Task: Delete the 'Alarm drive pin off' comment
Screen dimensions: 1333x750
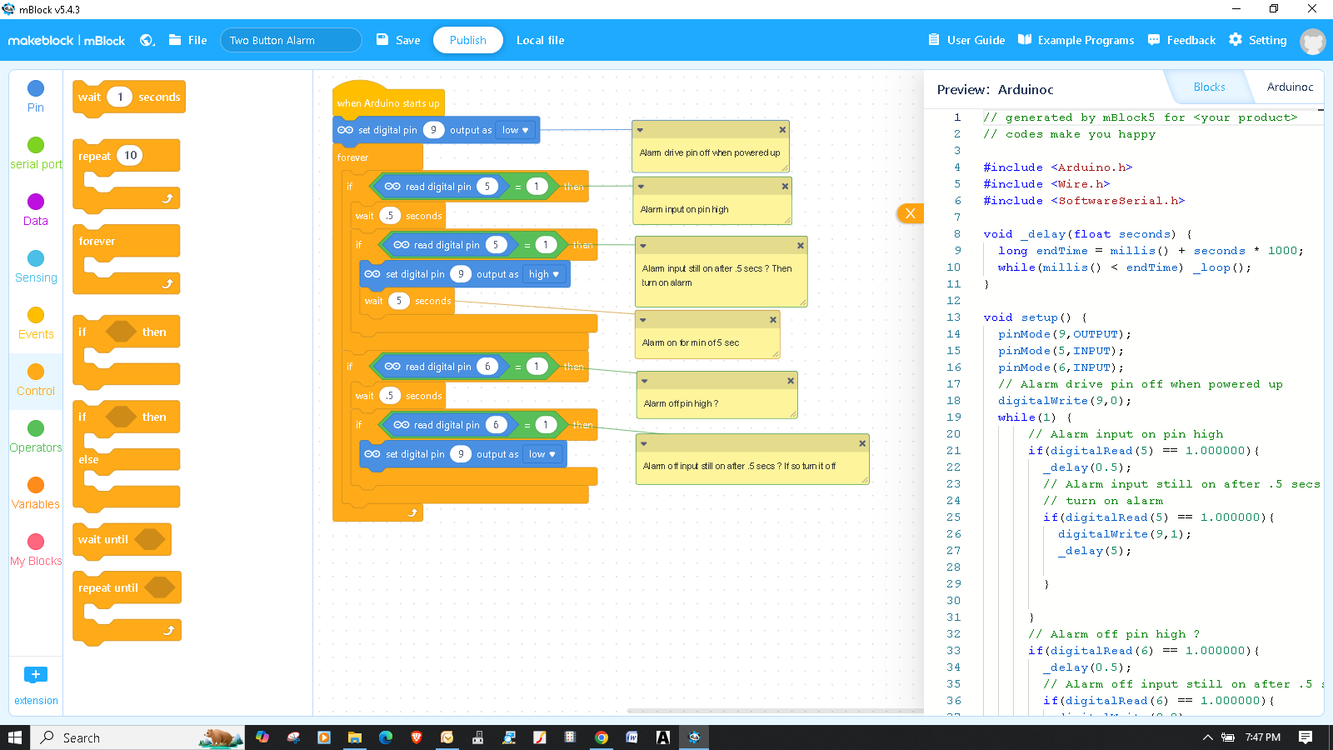Action: [782, 130]
